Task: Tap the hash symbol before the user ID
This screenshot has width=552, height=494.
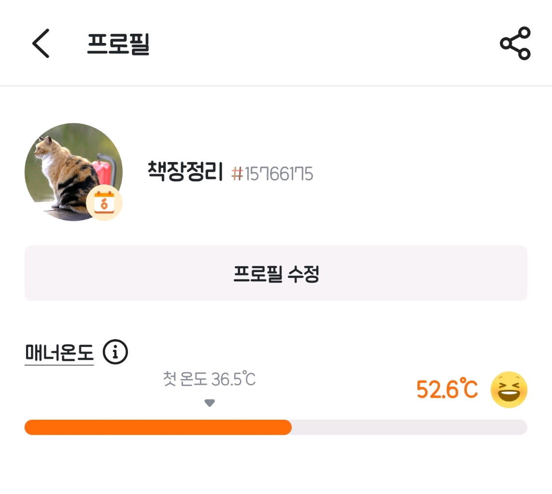Action: click(237, 174)
